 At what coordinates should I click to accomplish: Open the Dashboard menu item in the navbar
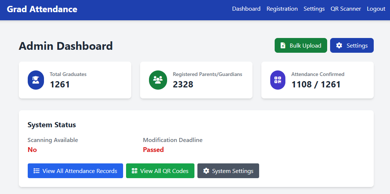[246, 9]
